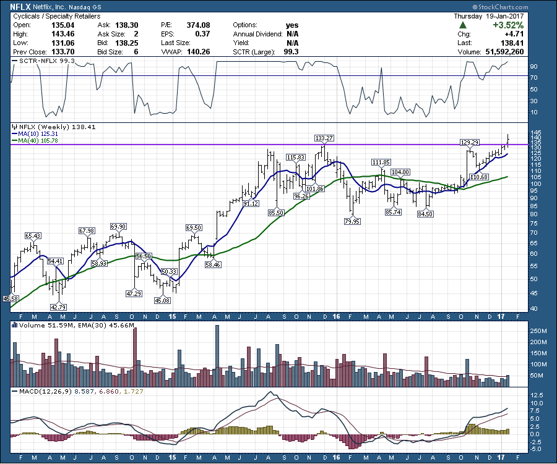Screen dimensions: 557x464
Task: Click the 129.29 high price label
Action: pos(469,142)
